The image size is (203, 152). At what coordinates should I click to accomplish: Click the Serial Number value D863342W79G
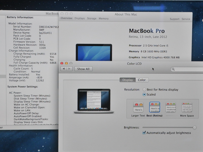coord(49,27)
